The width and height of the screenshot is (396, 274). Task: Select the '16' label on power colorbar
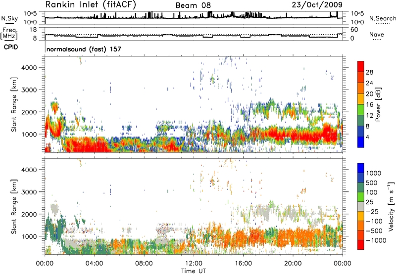[x=369, y=105]
